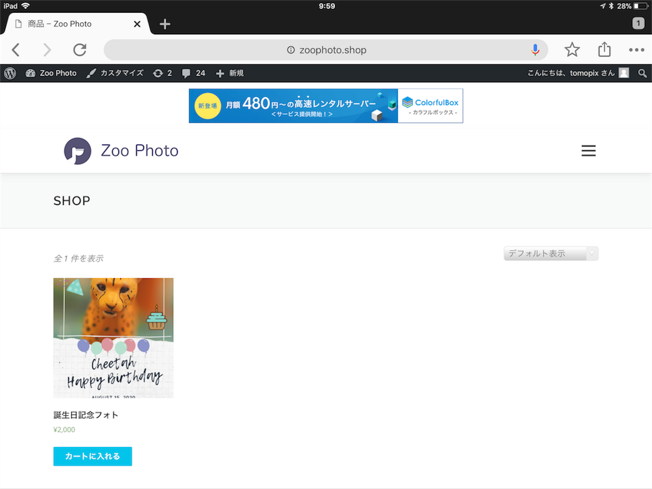Tap the Wi-Fi status icon
Screen dimensions: 652x489
pos(25,6)
